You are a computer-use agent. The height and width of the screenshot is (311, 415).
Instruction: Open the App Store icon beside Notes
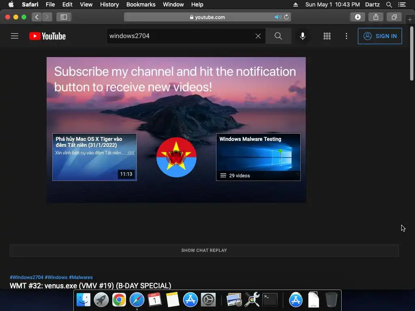pos(190,300)
